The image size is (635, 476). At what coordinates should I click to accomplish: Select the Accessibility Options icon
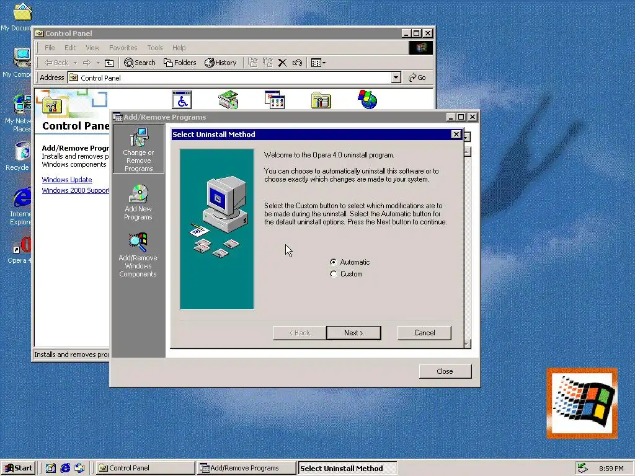(x=182, y=100)
